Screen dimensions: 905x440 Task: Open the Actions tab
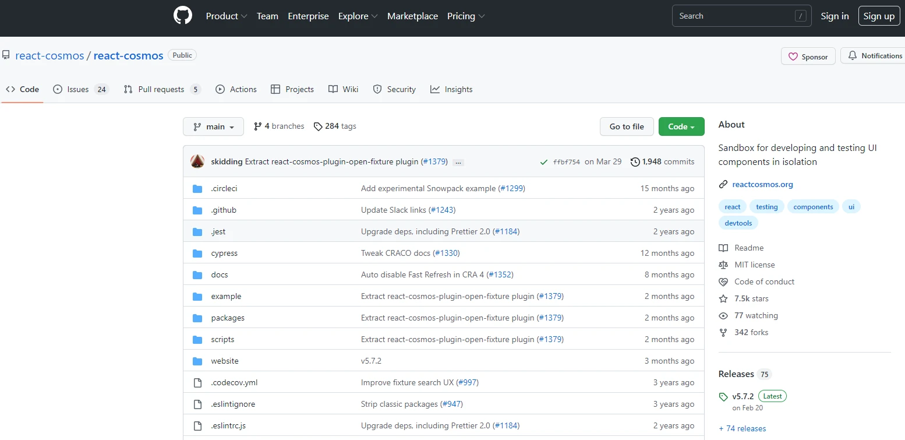coord(236,89)
